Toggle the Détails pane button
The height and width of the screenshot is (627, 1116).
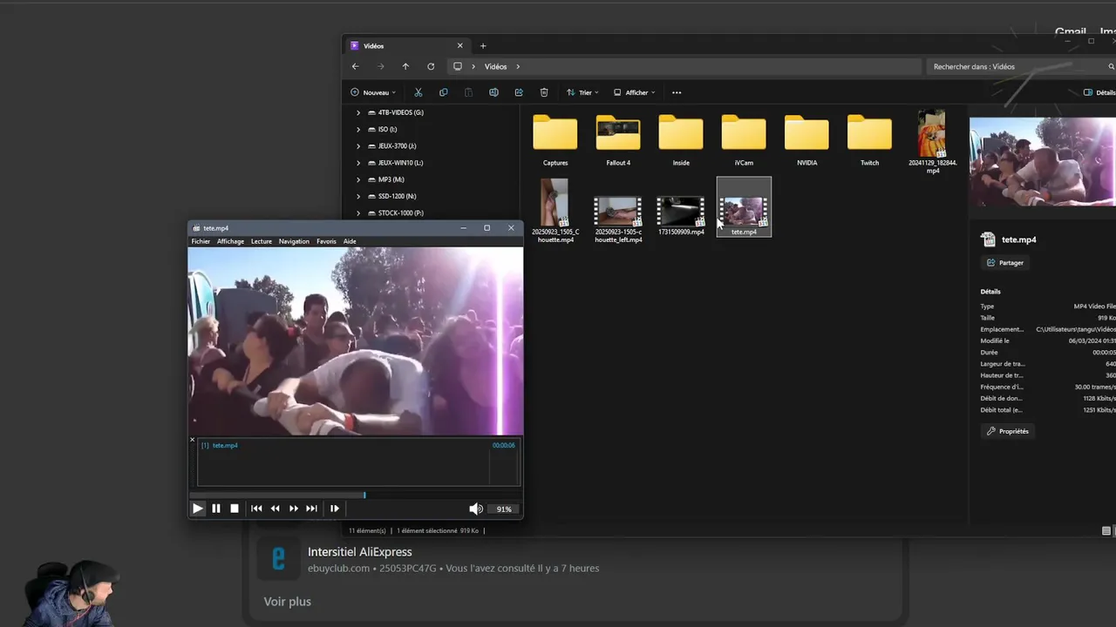point(1099,92)
